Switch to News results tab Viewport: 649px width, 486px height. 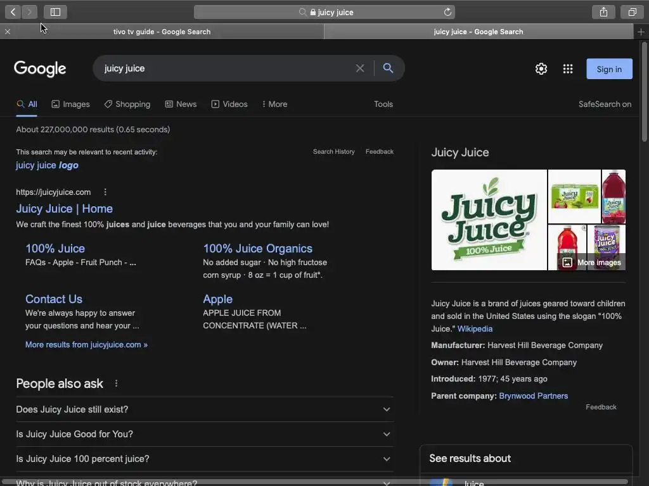[x=181, y=104]
